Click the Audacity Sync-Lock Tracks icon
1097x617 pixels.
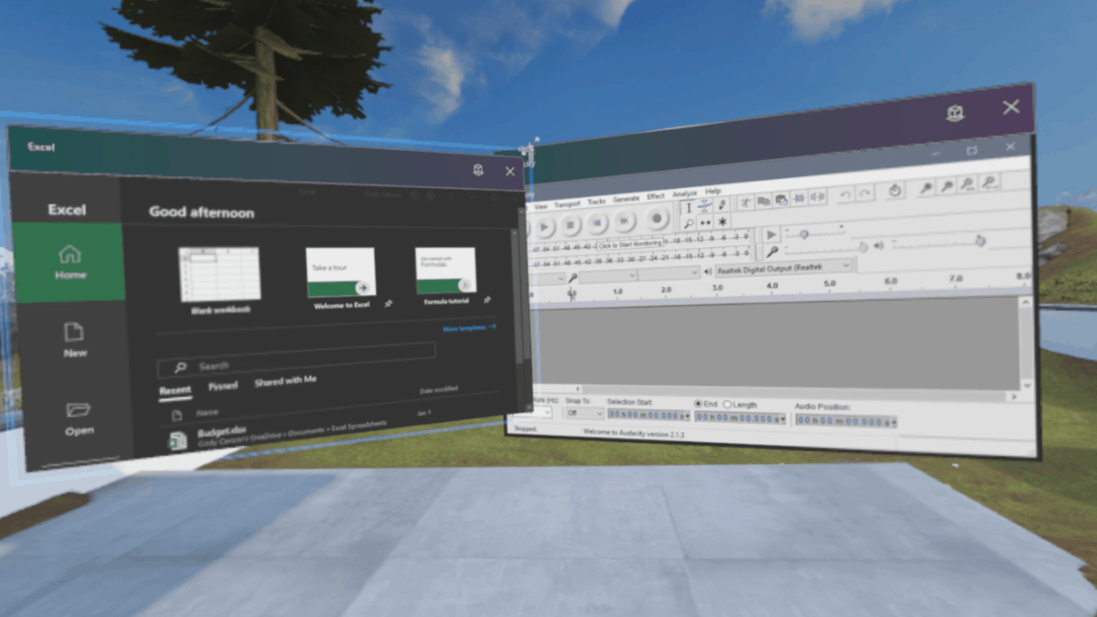[x=894, y=190]
